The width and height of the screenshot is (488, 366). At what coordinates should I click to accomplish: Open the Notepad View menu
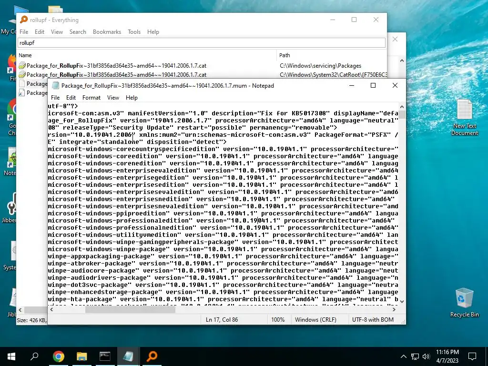pyautogui.click(x=113, y=98)
